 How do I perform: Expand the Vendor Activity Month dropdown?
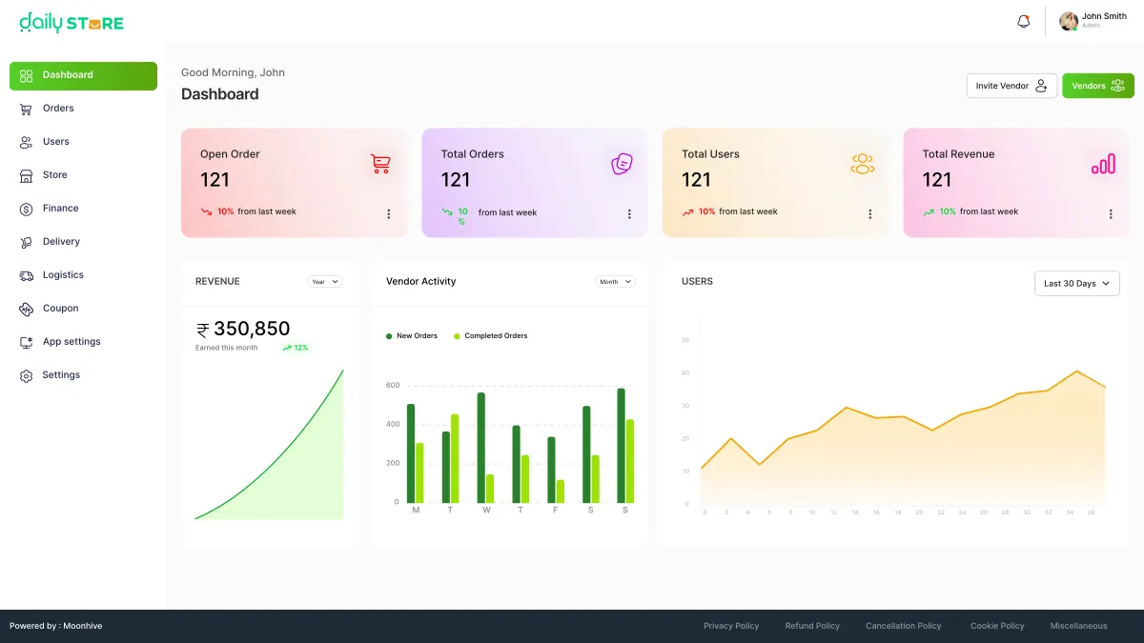click(615, 282)
